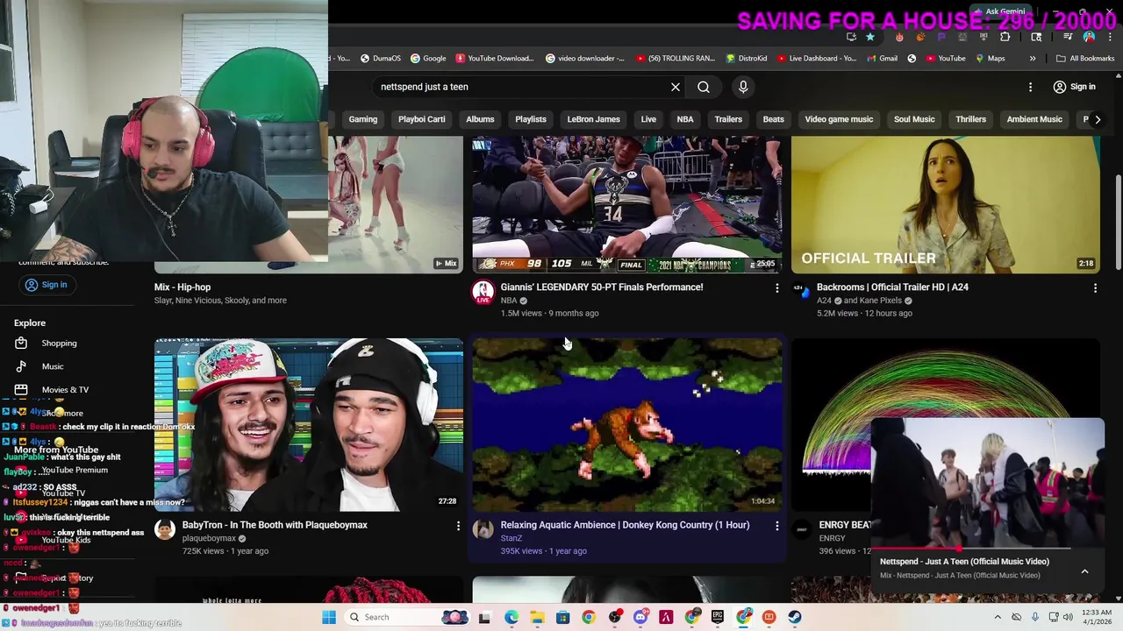This screenshot has height=631, width=1123.
Task: Select the Gaming filter chip
Action: coord(363,119)
